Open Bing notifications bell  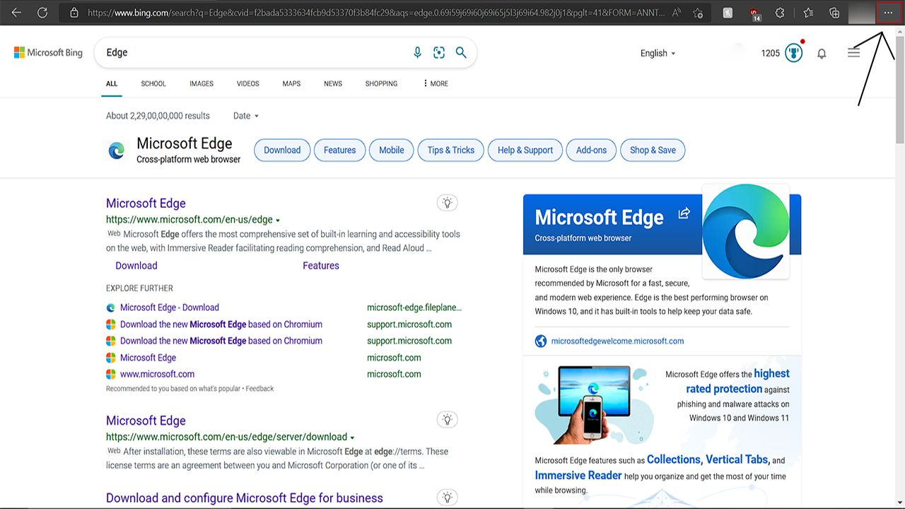pyautogui.click(x=822, y=53)
